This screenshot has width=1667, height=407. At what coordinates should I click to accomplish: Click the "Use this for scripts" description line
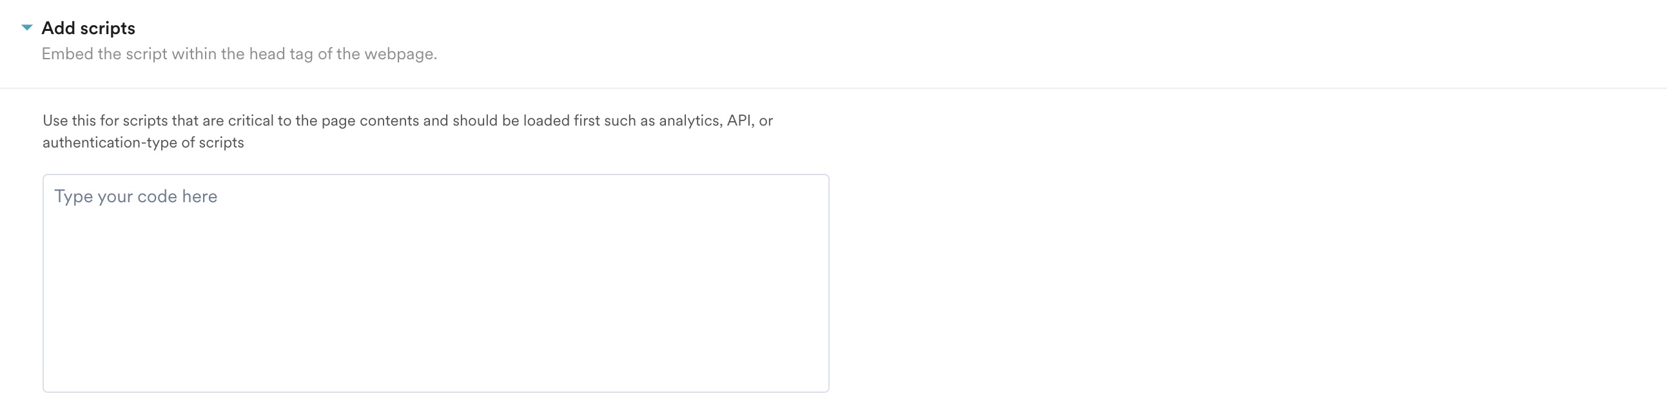click(407, 121)
